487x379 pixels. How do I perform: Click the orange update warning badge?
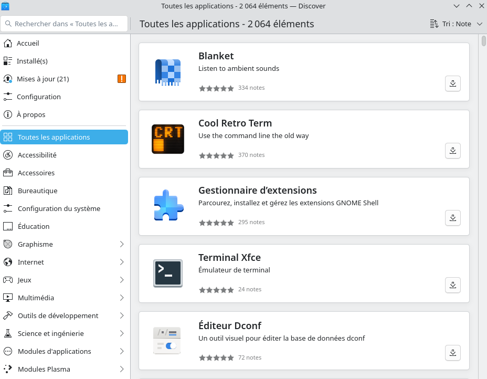click(122, 79)
